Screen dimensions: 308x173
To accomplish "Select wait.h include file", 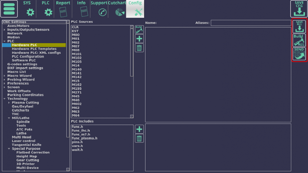I will point(77,150).
